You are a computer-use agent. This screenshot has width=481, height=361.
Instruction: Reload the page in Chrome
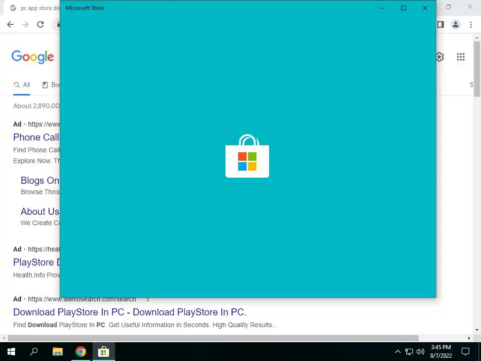point(40,24)
